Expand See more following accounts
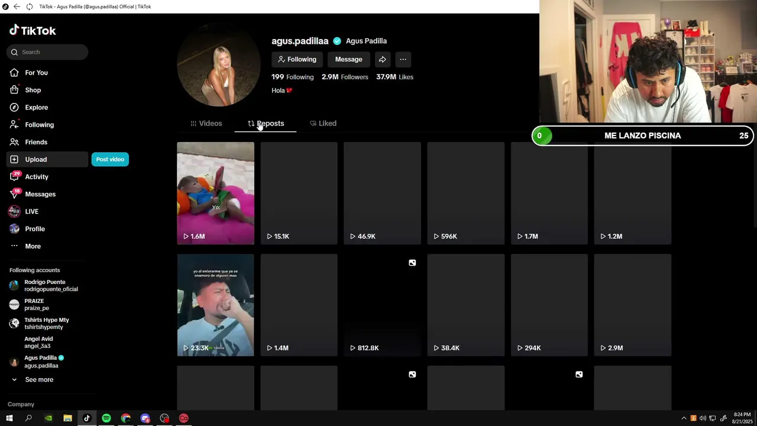Screen dimensions: 757x426 click(39, 380)
